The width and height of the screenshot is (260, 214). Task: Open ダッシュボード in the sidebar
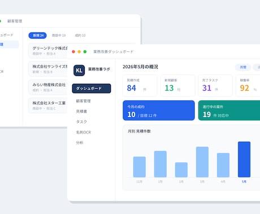click(x=92, y=88)
